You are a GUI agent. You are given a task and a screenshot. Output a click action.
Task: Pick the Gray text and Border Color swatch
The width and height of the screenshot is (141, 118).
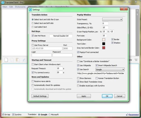(x=104, y=48)
